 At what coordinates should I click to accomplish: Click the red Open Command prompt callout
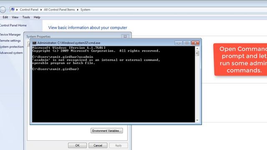click(x=240, y=60)
